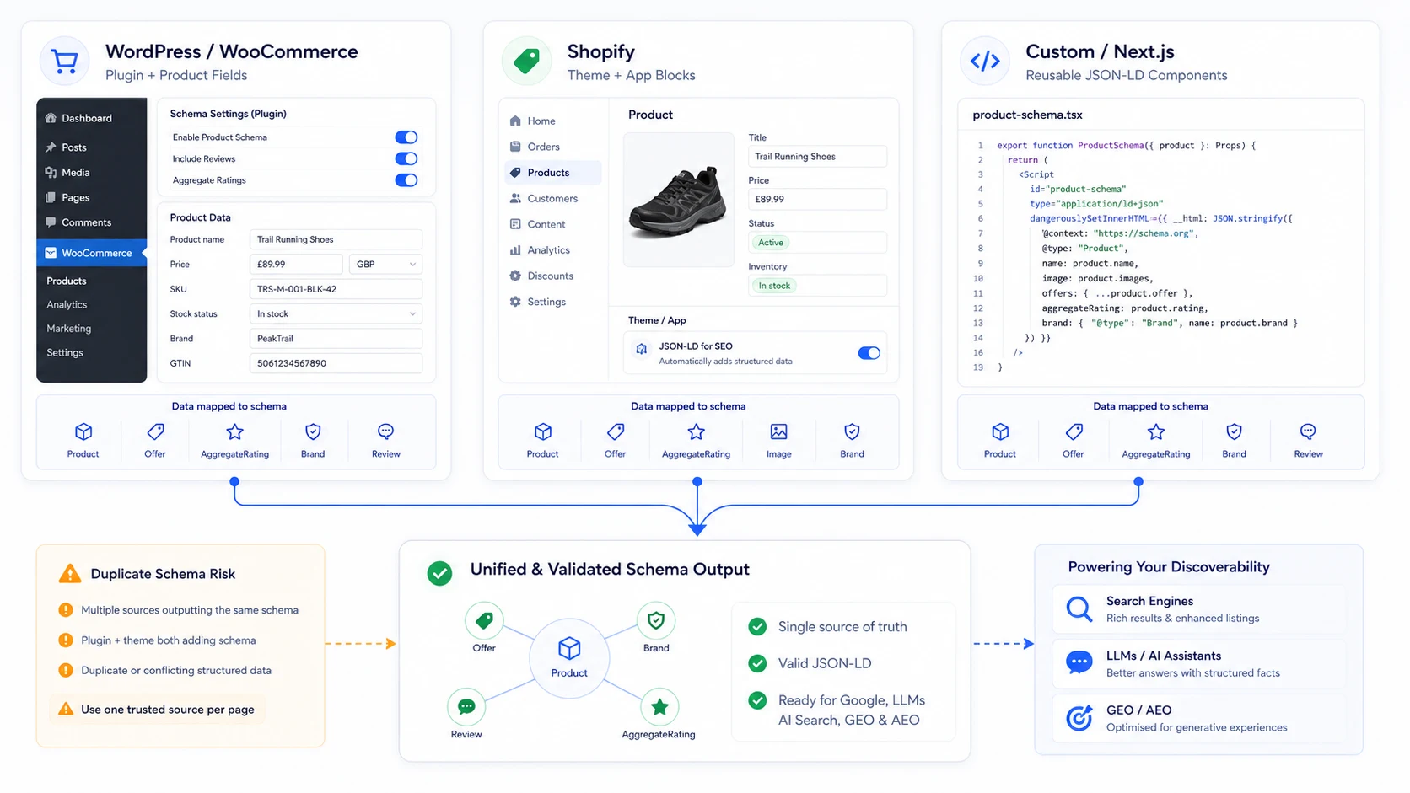Click the In stock inventory badge
Screen dimensions: 1410x793
click(x=774, y=286)
